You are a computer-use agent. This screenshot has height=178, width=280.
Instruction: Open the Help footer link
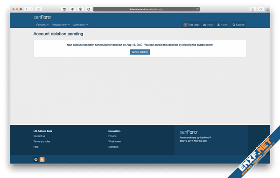pyautogui.click(x=36, y=147)
